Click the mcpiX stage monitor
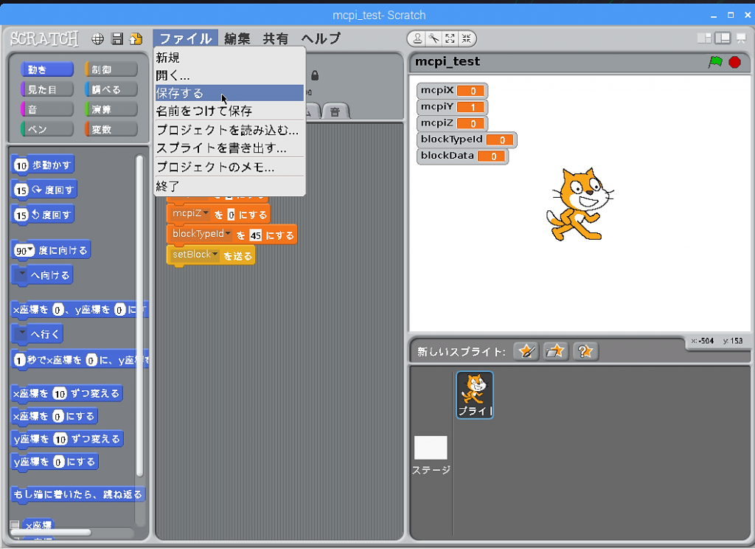 pos(452,91)
